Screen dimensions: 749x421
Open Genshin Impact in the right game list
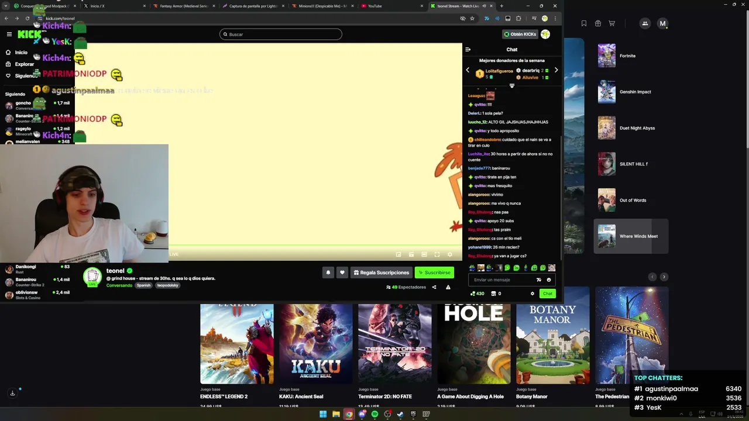click(631, 92)
